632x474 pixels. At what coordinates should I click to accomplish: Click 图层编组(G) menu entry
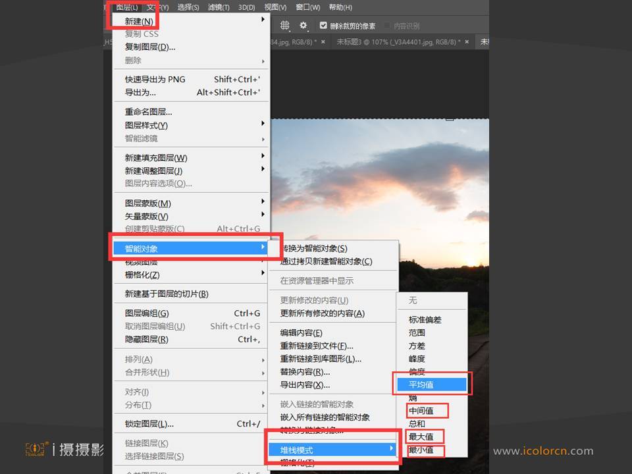coord(147,313)
